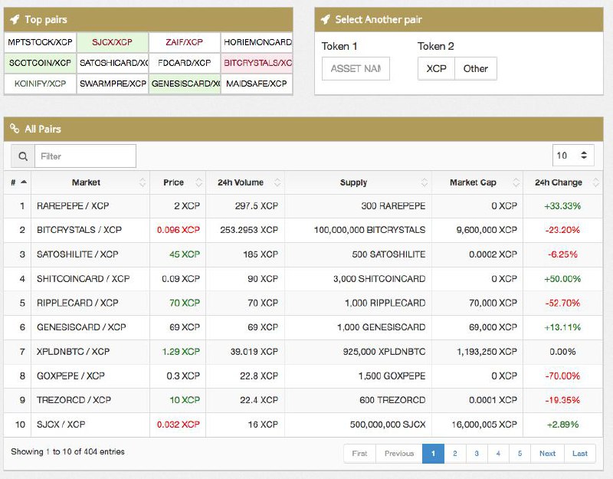
Task: Click the rocket icon beside Top pairs
Action: 15,20
